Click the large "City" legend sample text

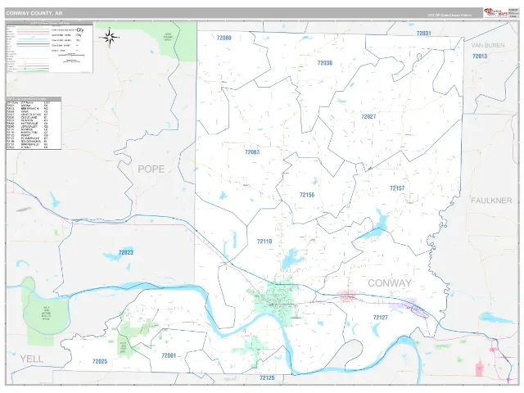coord(80,30)
